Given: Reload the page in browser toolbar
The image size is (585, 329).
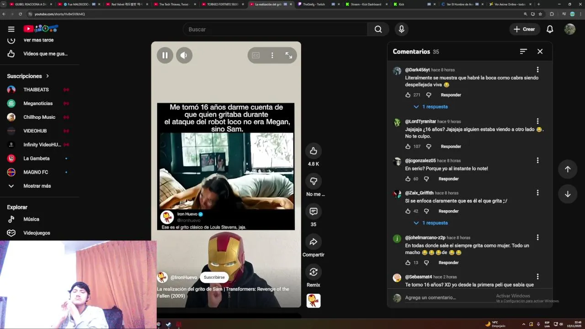Looking at the screenshot, I should pyautogui.click(x=20, y=14).
